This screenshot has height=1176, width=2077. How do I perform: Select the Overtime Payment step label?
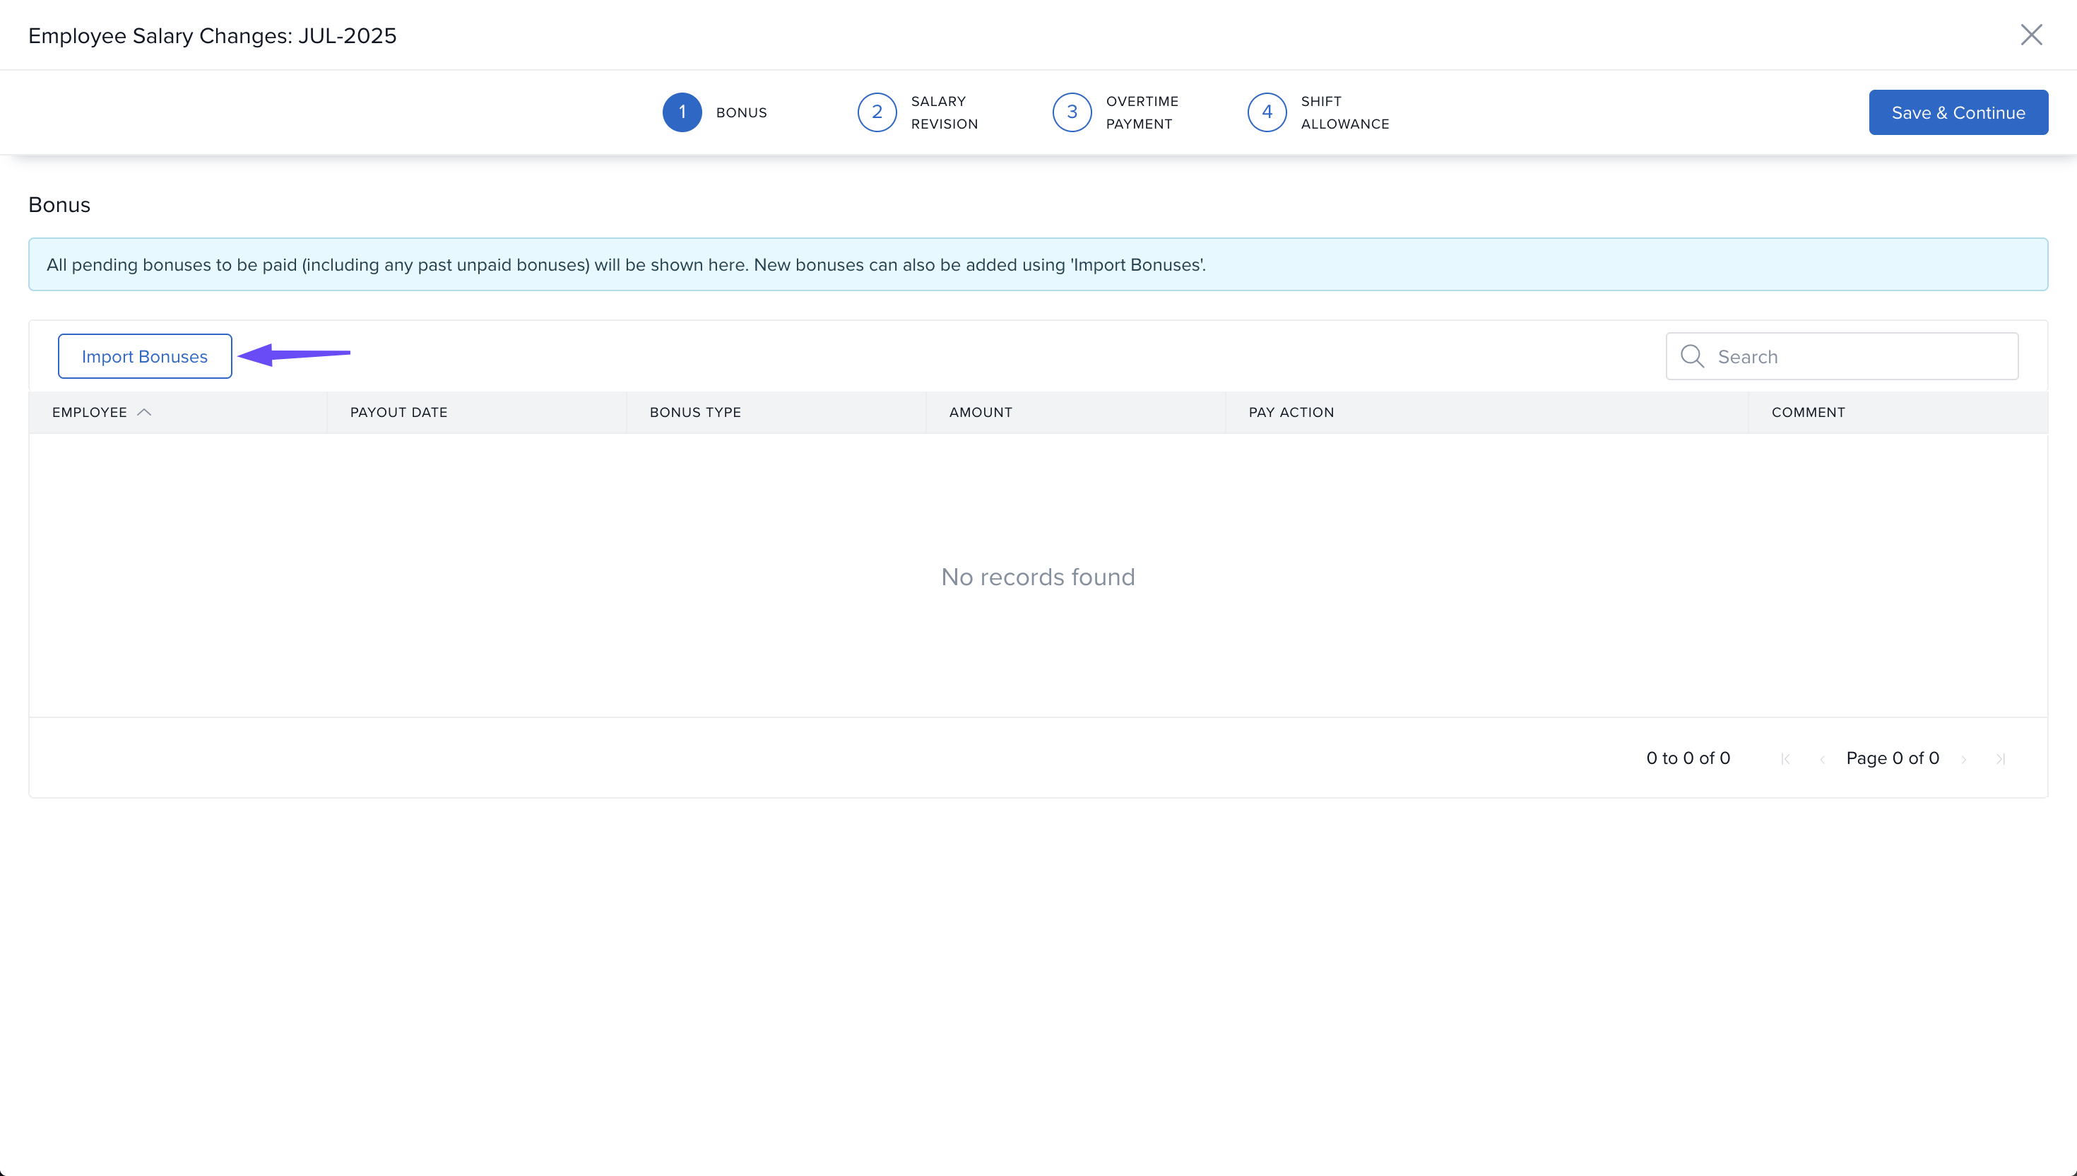[x=1142, y=112]
